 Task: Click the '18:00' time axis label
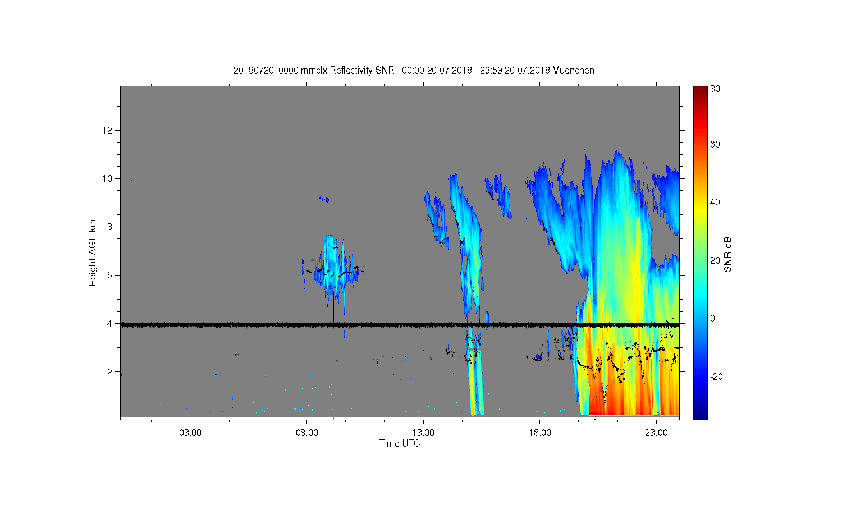click(x=540, y=433)
